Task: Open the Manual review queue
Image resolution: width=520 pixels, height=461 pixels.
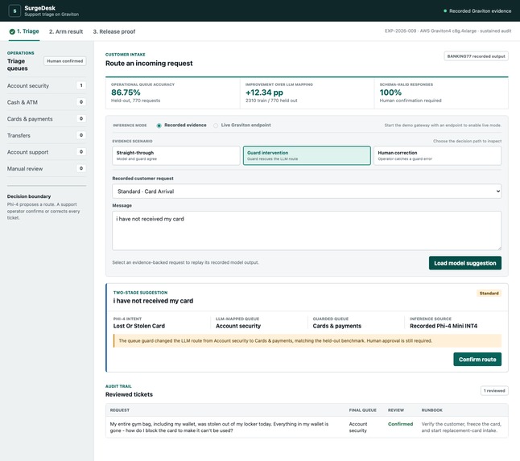Action: pyautogui.click(x=47, y=168)
